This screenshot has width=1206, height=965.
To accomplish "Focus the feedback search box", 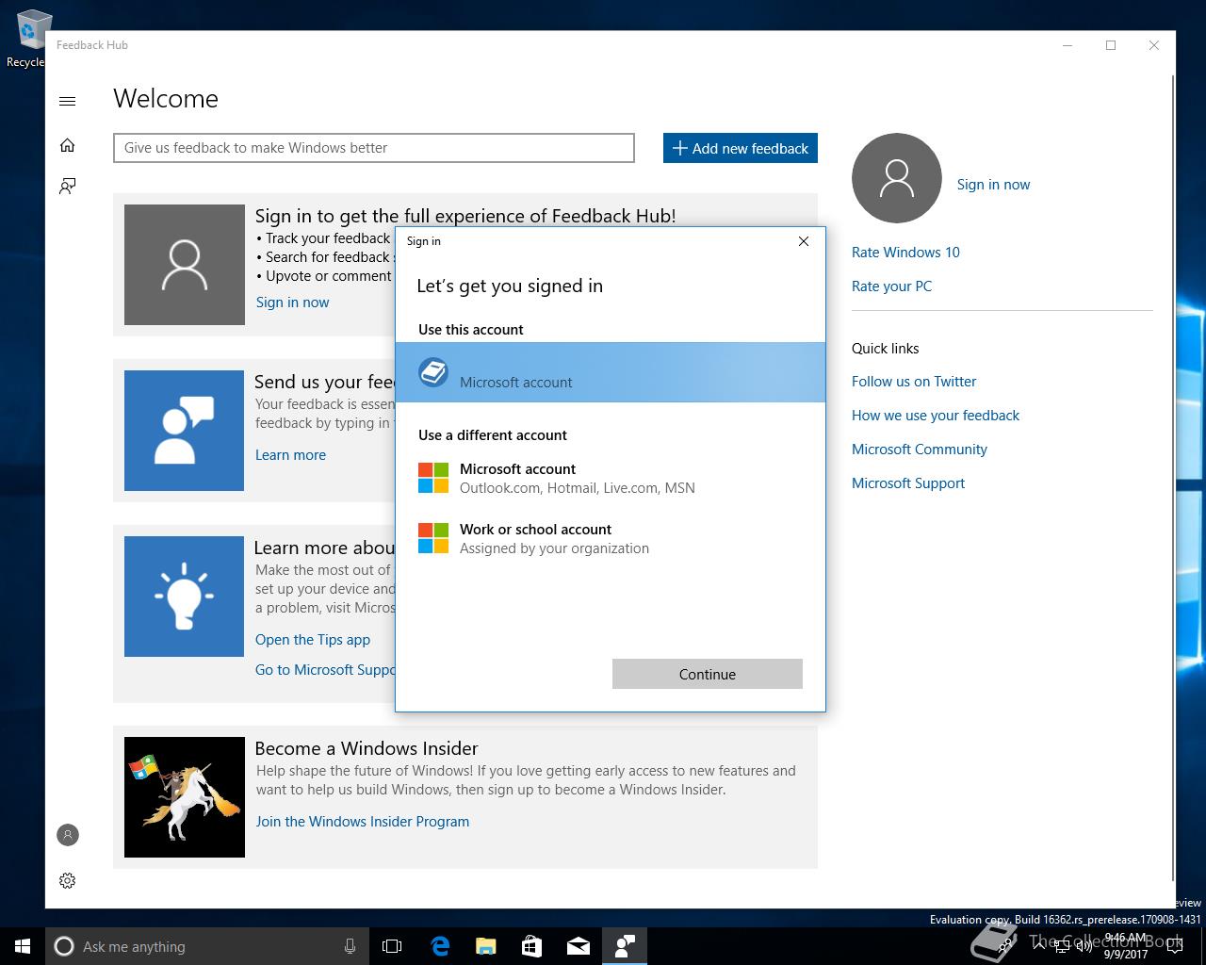I will [374, 148].
